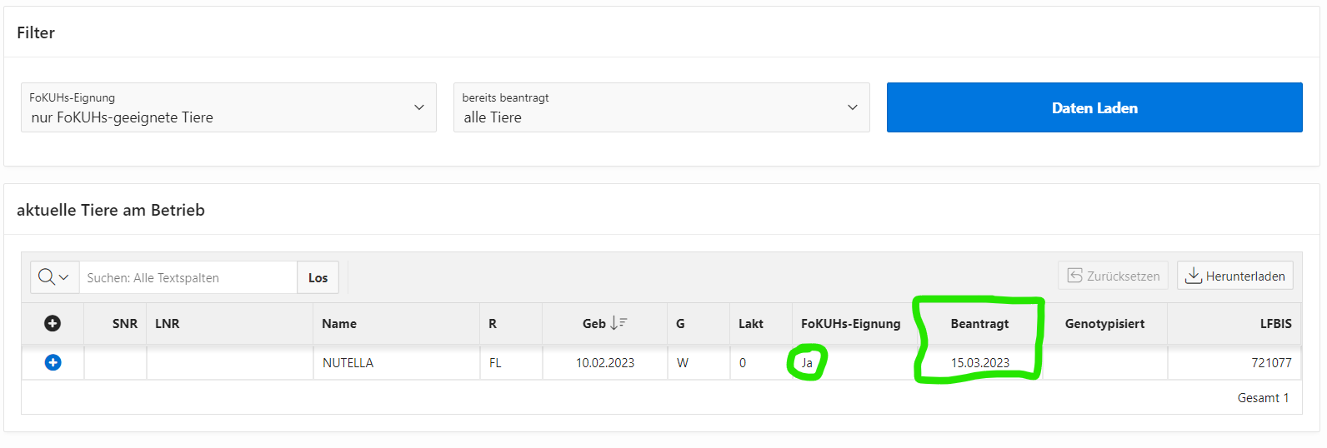
Task: Open the FoKUHs-Eignung dropdown
Action: [x=228, y=107]
